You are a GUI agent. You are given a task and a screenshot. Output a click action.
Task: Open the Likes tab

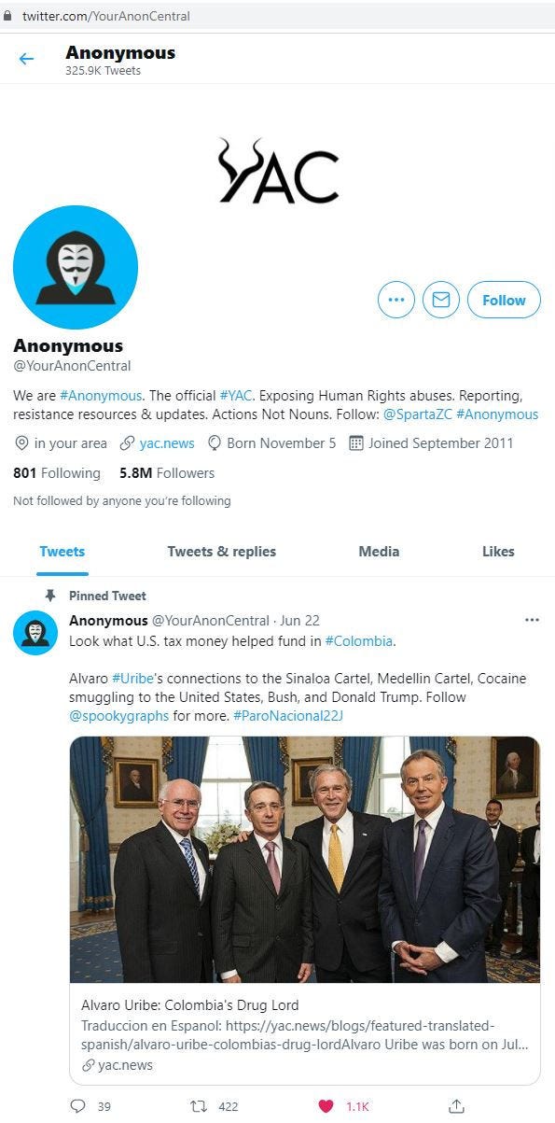click(498, 552)
